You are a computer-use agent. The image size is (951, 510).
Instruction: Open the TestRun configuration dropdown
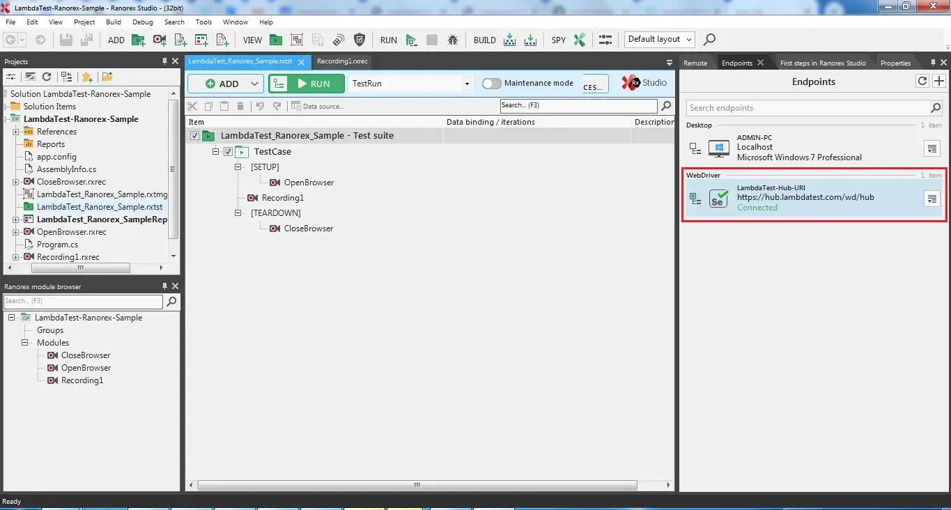click(466, 83)
